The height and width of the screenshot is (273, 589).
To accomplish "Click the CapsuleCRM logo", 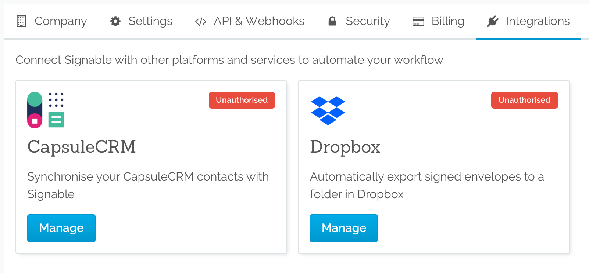I will click(46, 110).
